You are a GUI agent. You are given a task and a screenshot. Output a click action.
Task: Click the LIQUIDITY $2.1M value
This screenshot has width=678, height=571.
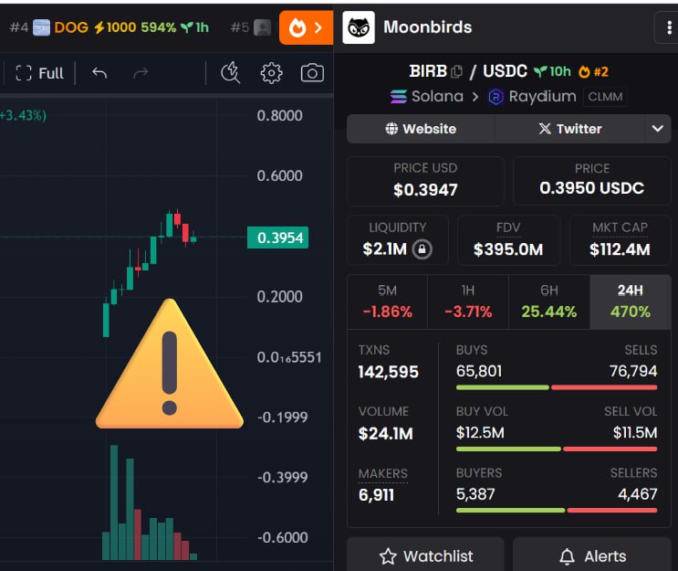[x=385, y=248]
